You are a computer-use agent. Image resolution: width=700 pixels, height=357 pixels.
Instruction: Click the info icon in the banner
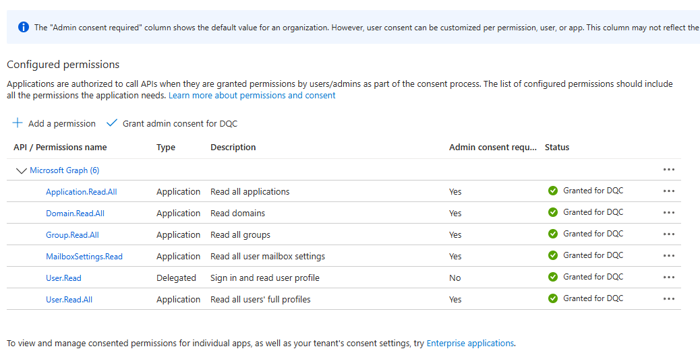point(24,27)
